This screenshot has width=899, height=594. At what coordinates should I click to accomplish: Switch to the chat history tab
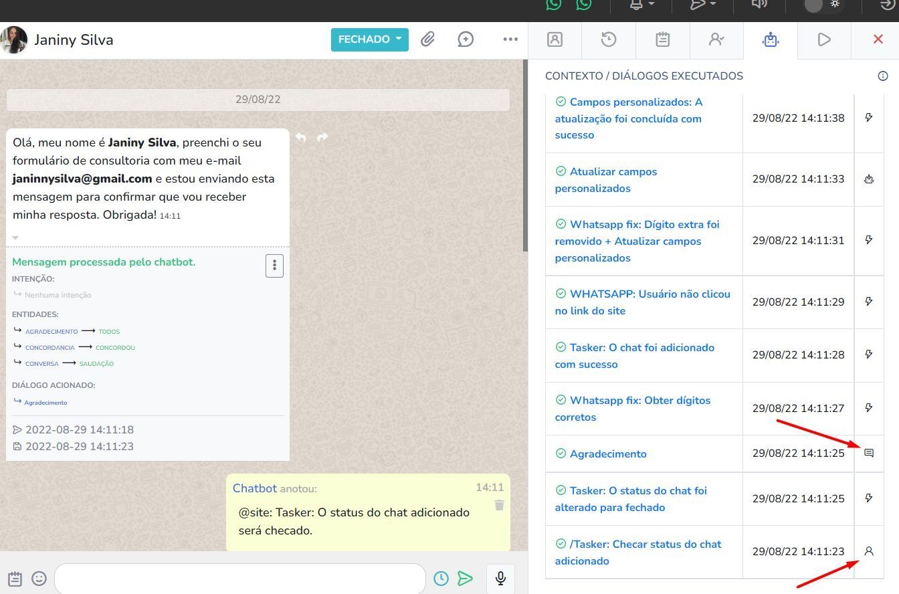tap(608, 40)
